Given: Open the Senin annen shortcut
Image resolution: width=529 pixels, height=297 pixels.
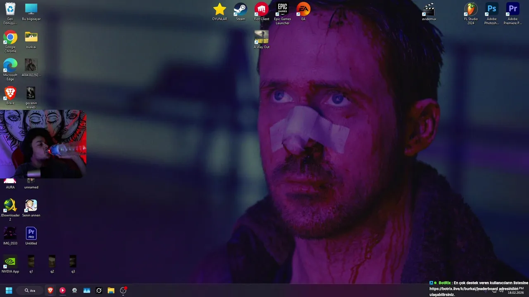Looking at the screenshot, I should (x=31, y=208).
